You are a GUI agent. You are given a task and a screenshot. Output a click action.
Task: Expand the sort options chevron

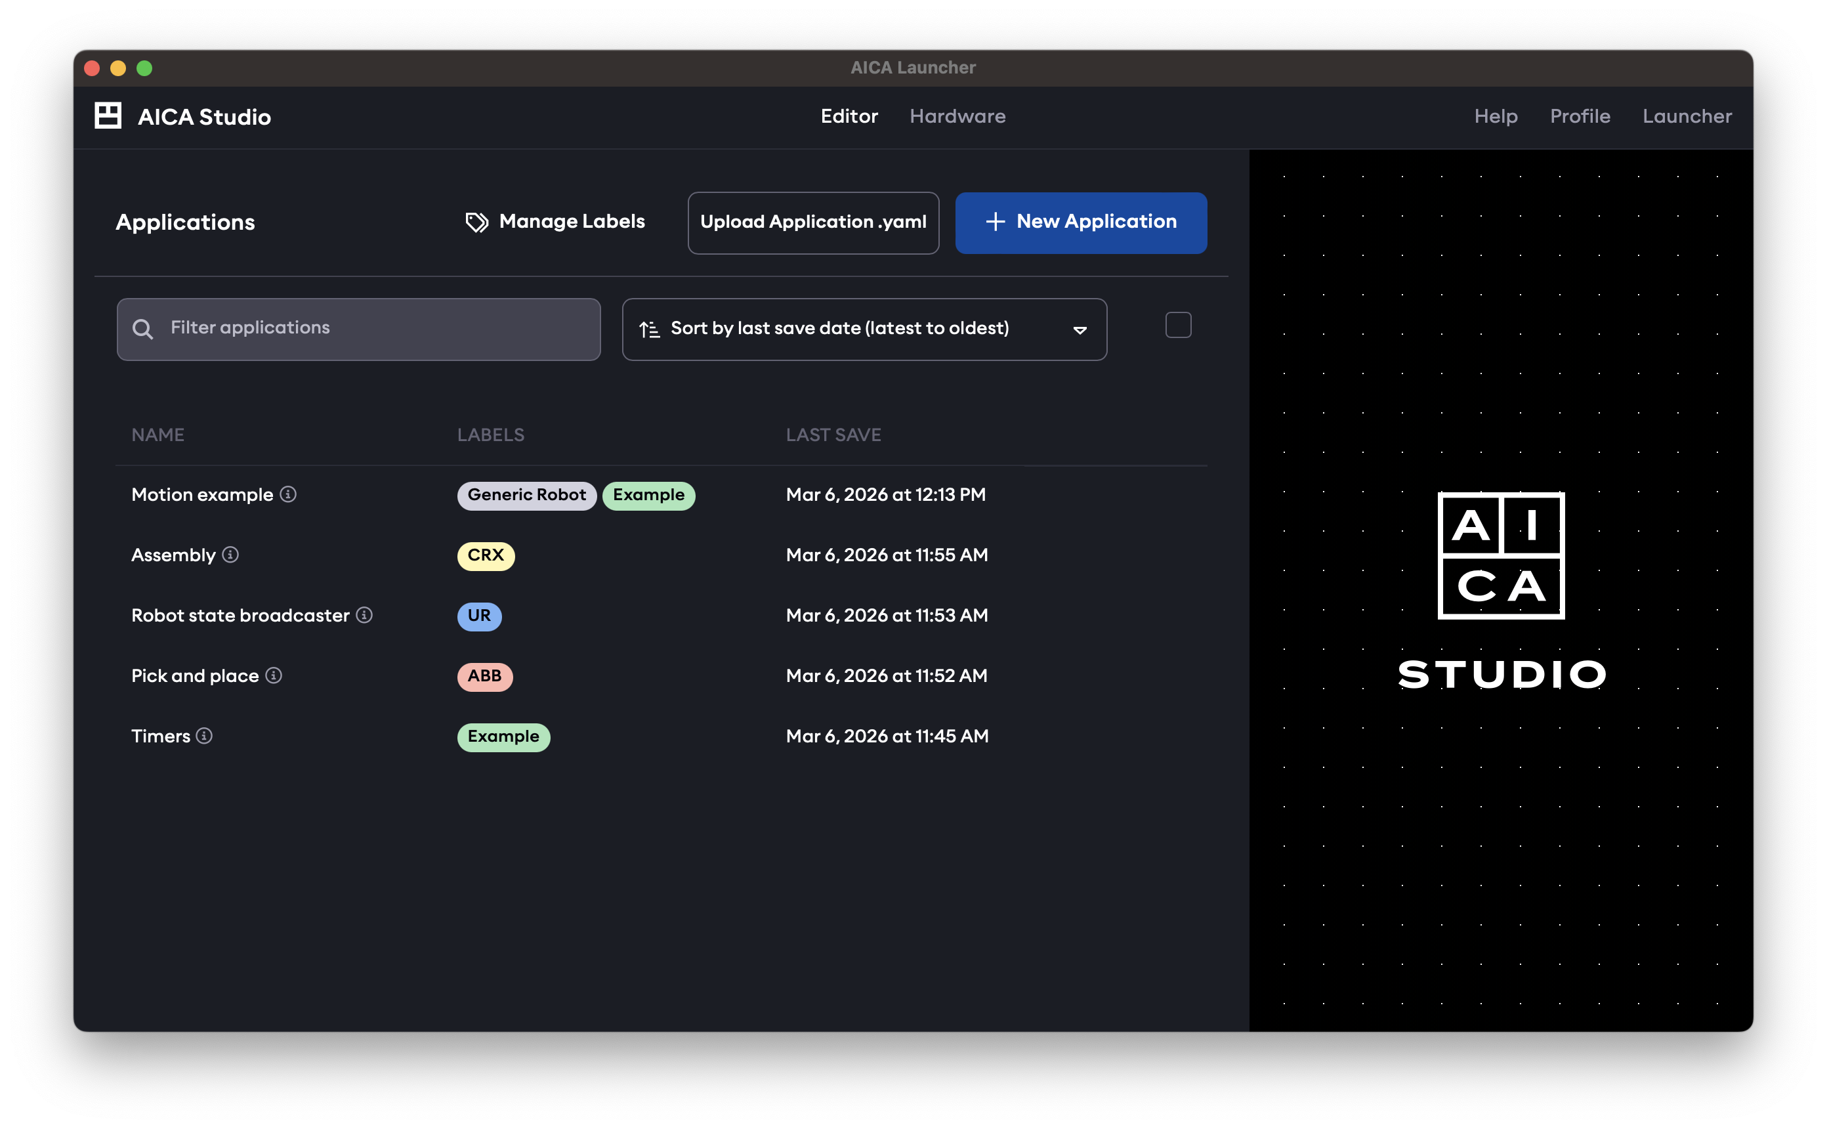[x=1080, y=330]
